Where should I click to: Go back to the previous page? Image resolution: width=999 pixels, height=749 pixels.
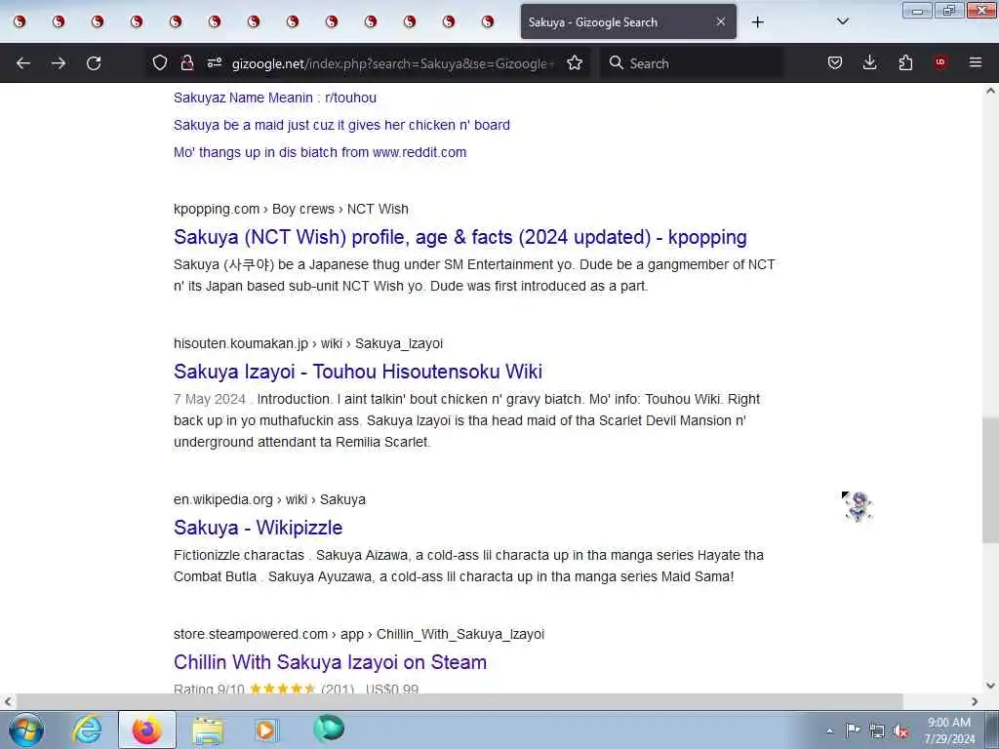[23, 63]
